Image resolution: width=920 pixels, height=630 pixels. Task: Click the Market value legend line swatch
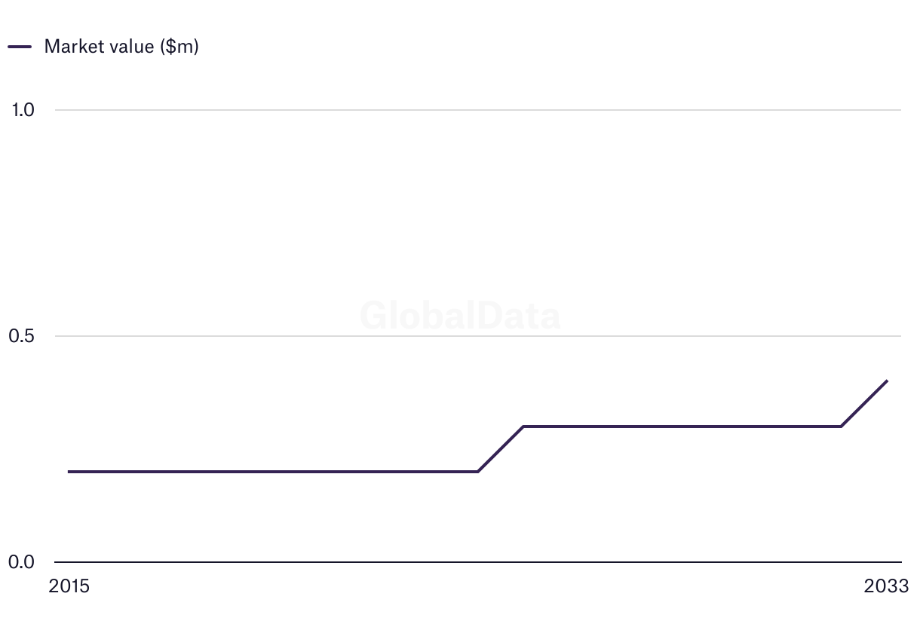coord(20,47)
